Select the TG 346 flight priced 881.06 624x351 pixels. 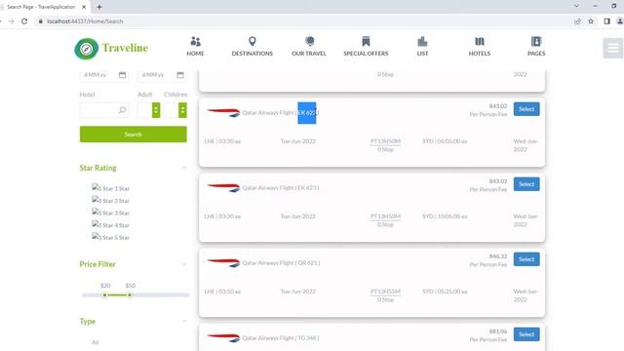tap(526, 334)
